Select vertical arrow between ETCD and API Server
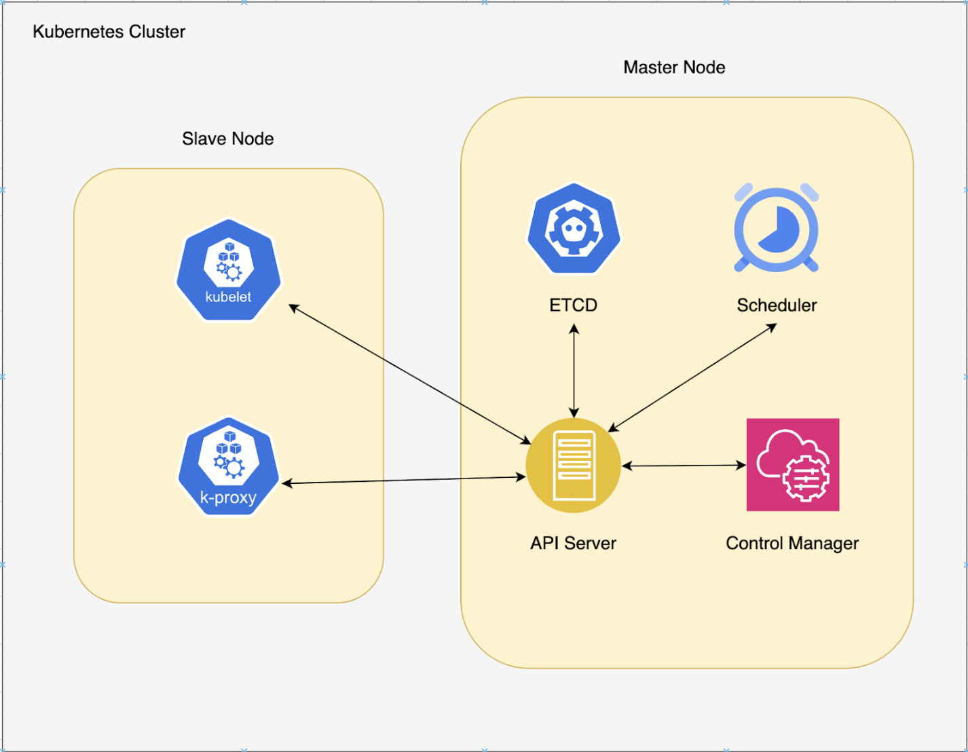Viewport: 968px width, 752px height. click(x=574, y=371)
